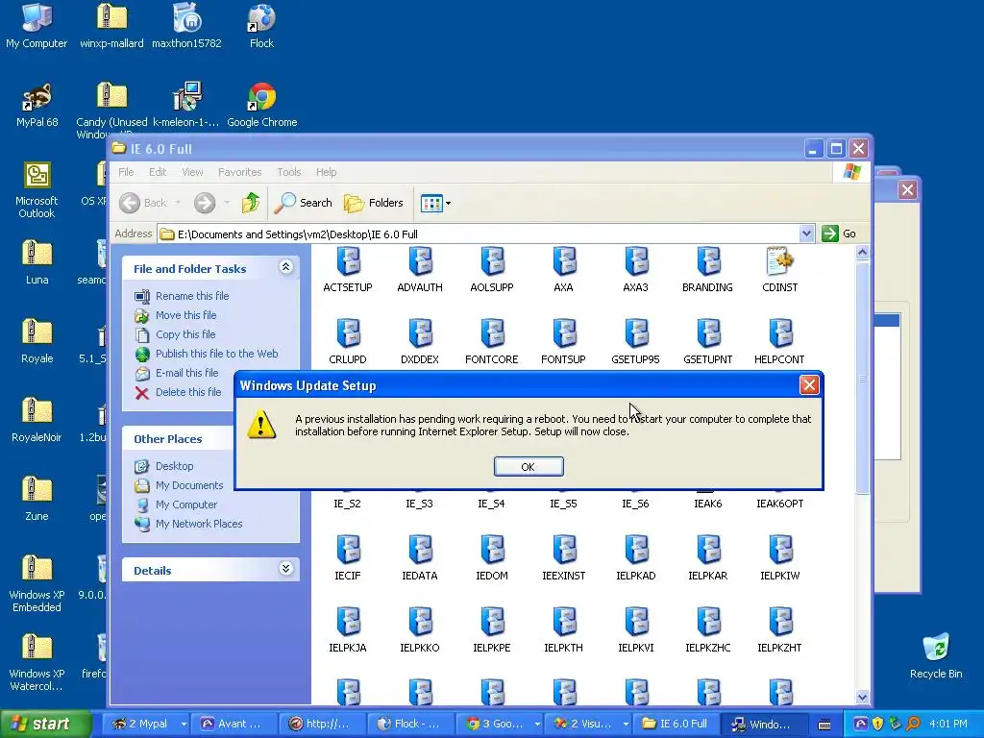
Task: Open Recycle Bin on the desktop
Action: pos(936,657)
